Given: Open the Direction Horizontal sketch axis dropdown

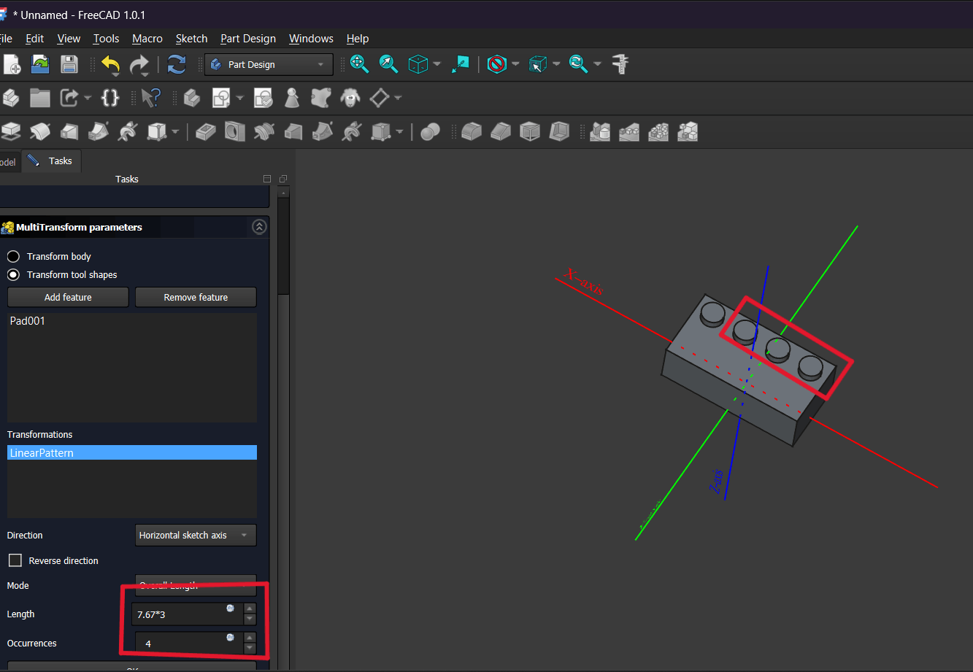Looking at the screenshot, I should click(196, 536).
